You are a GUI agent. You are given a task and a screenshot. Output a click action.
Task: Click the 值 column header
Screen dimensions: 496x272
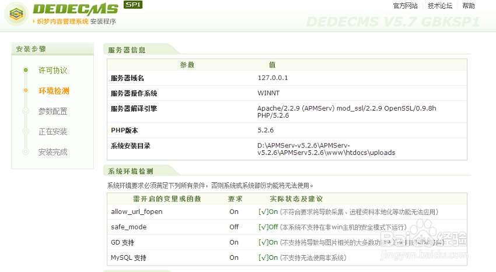(273, 65)
